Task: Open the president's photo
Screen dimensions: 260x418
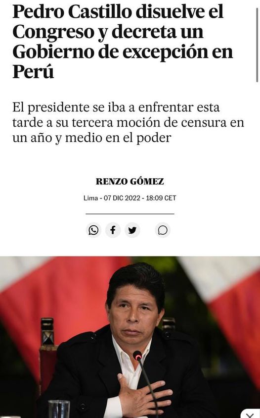Action: point(130,337)
